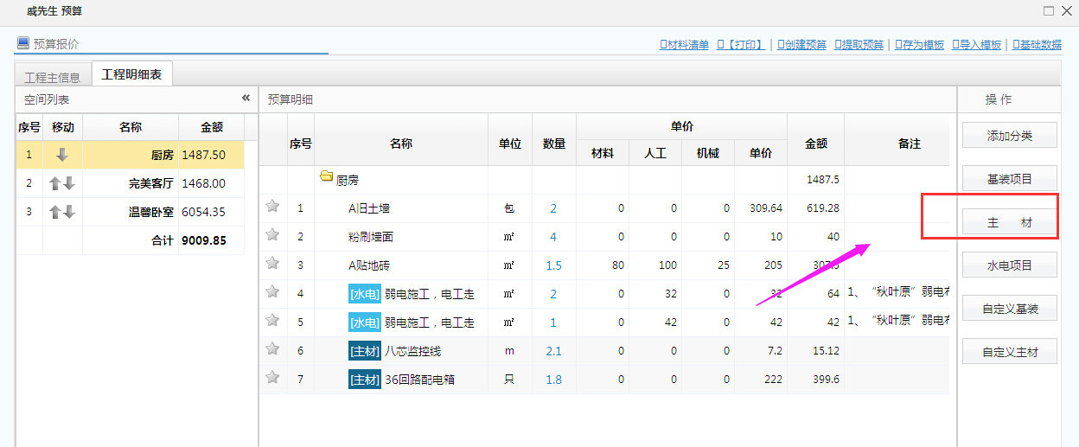Click the 存为模板 link
This screenshot has width=1079, height=447.
(920, 45)
